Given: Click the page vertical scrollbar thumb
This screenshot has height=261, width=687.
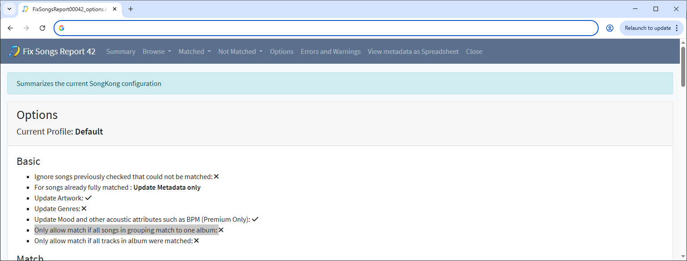Looking at the screenshot, I should point(683,66).
